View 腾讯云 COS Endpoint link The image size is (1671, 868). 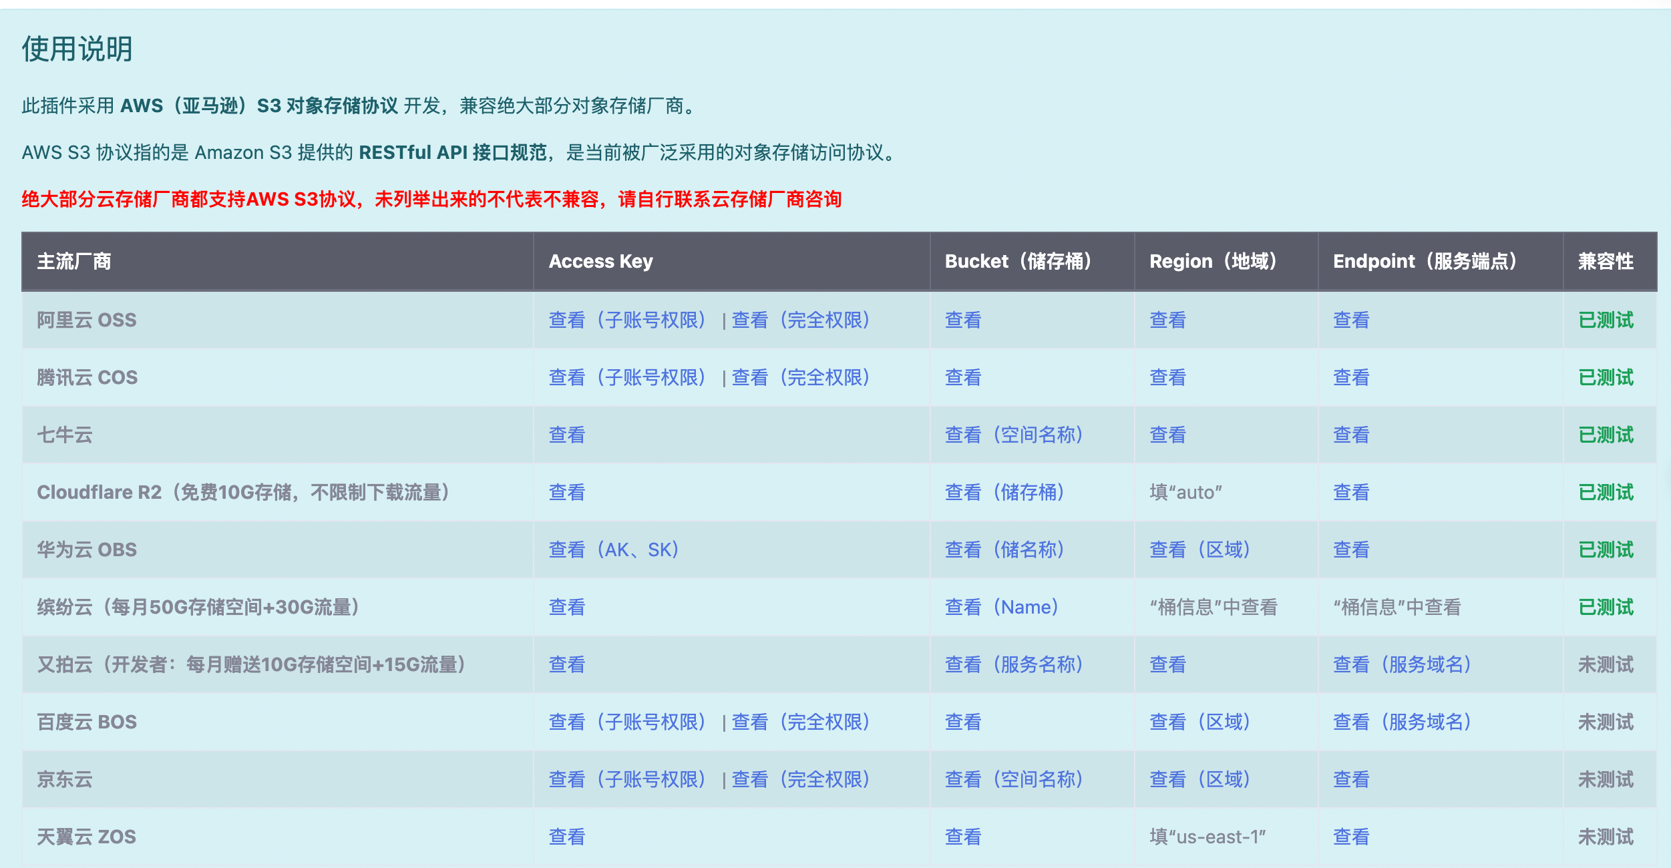[x=1351, y=378]
